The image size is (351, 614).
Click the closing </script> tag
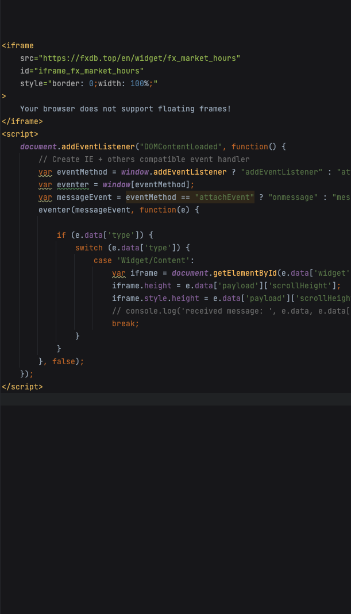[22, 387]
